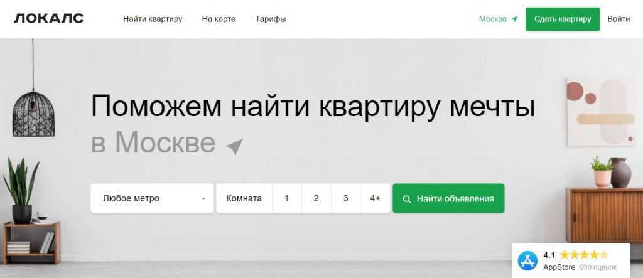Click the magnifier icon in the search button
The height and width of the screenshot is (278, 643).
(x=407, y=199)
